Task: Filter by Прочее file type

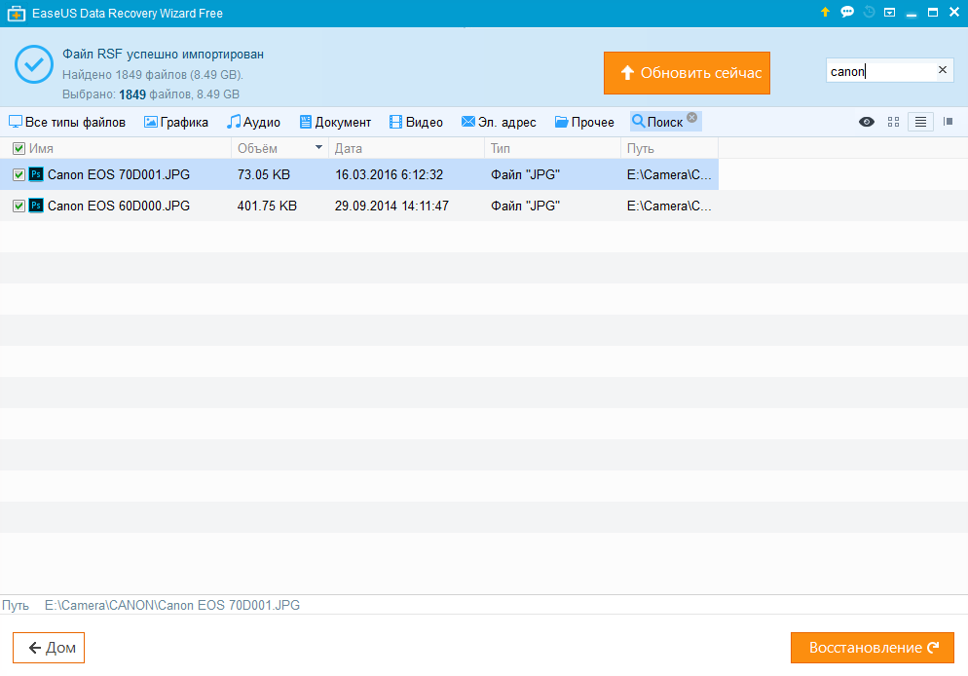Action: coord(584,122)
